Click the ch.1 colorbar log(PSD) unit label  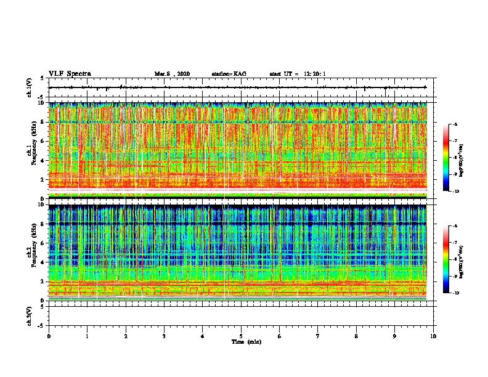coord(462,160)
